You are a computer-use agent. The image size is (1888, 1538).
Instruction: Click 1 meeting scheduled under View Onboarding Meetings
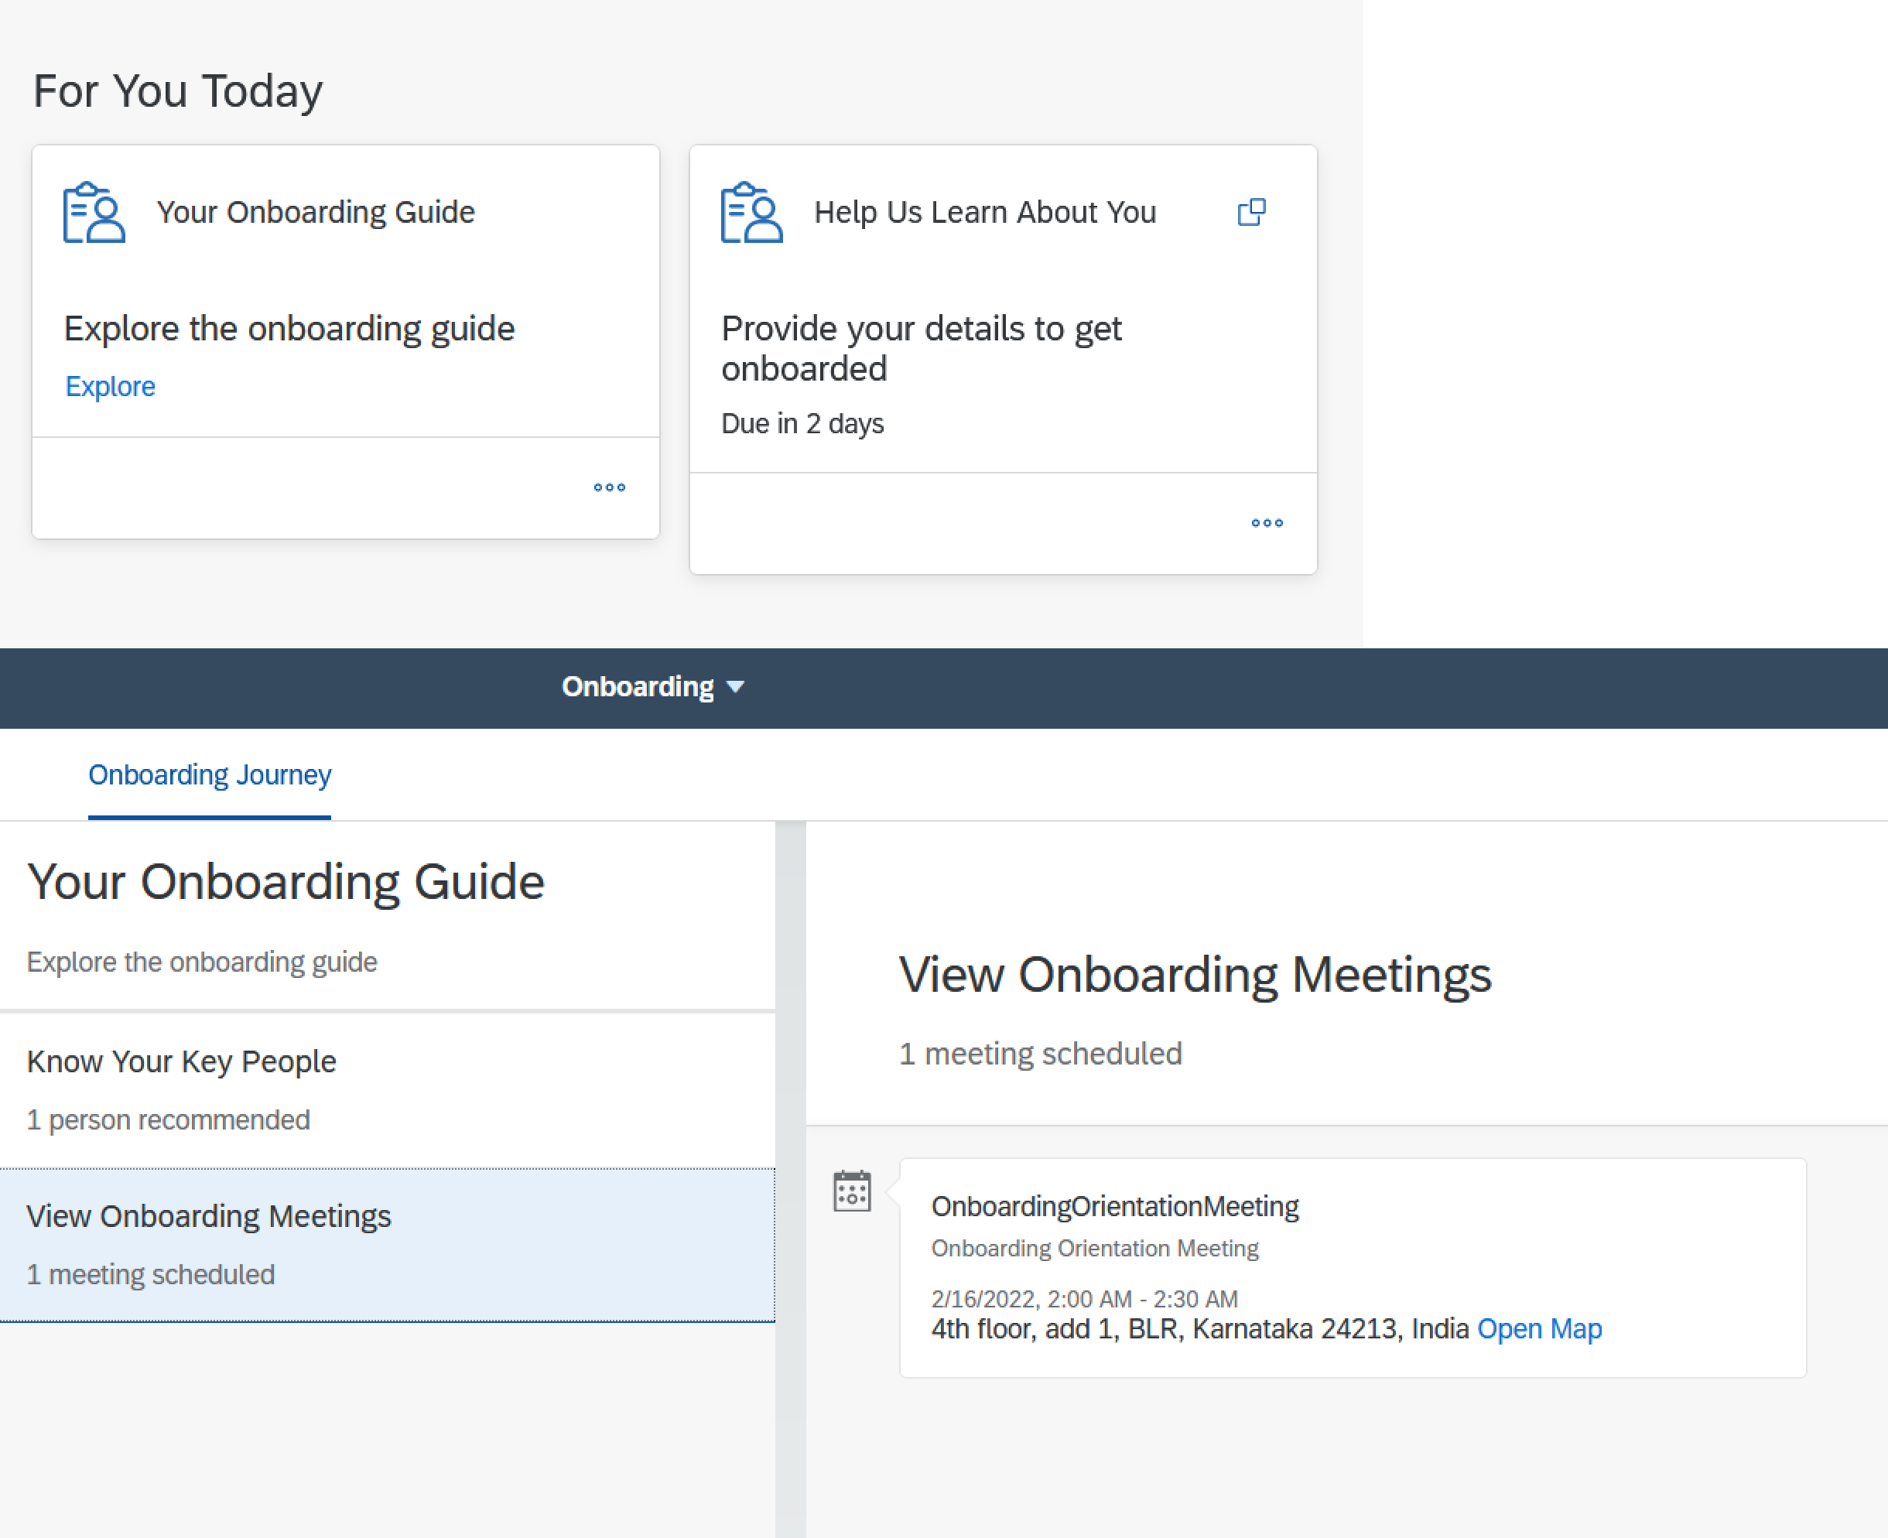coord(151,1274)
